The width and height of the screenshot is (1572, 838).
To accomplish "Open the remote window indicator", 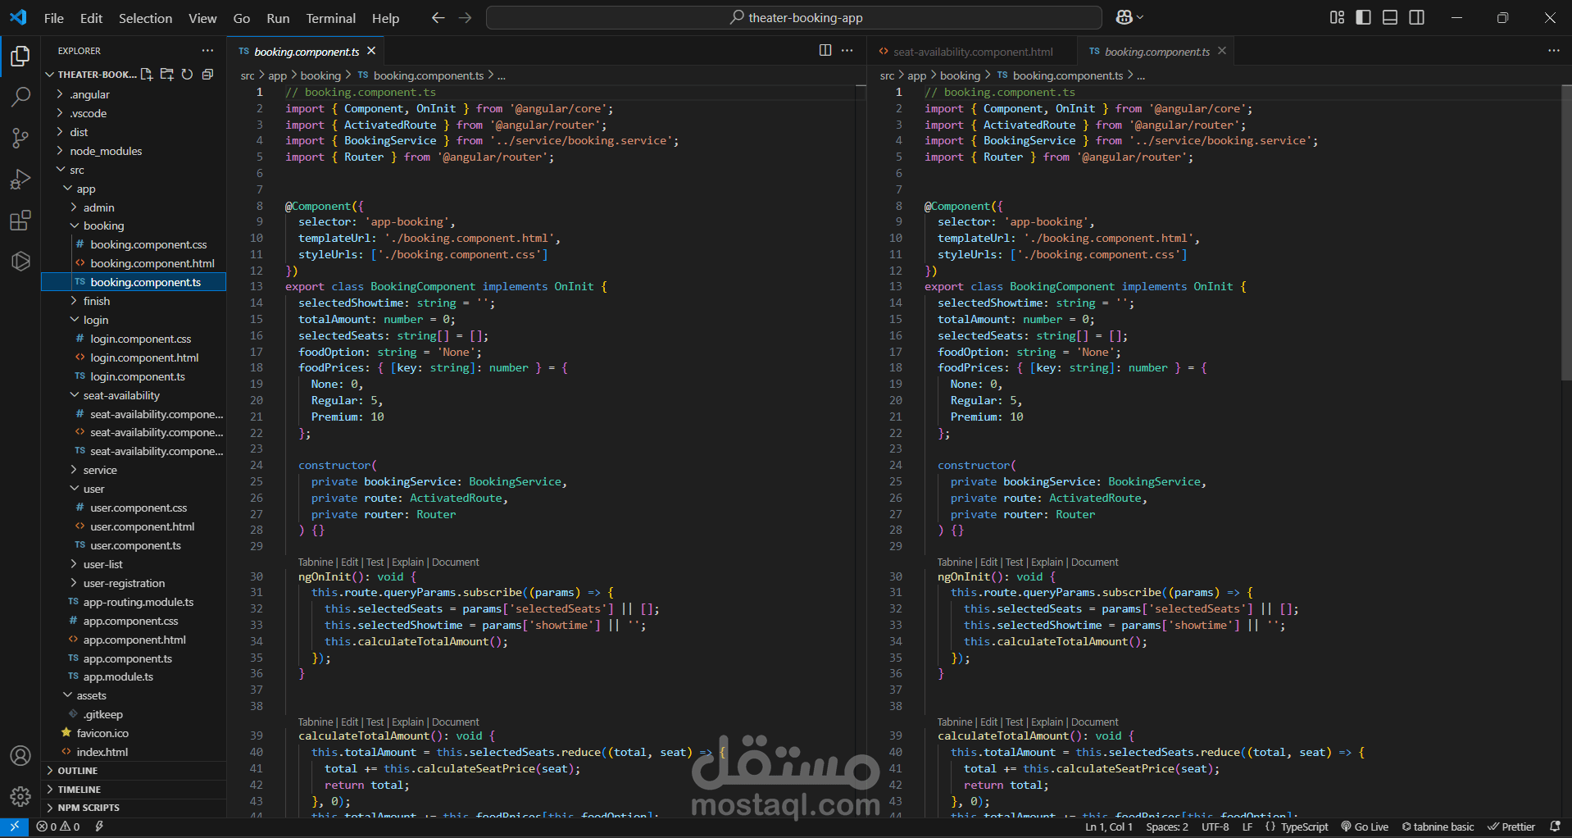I will (14, 827).
